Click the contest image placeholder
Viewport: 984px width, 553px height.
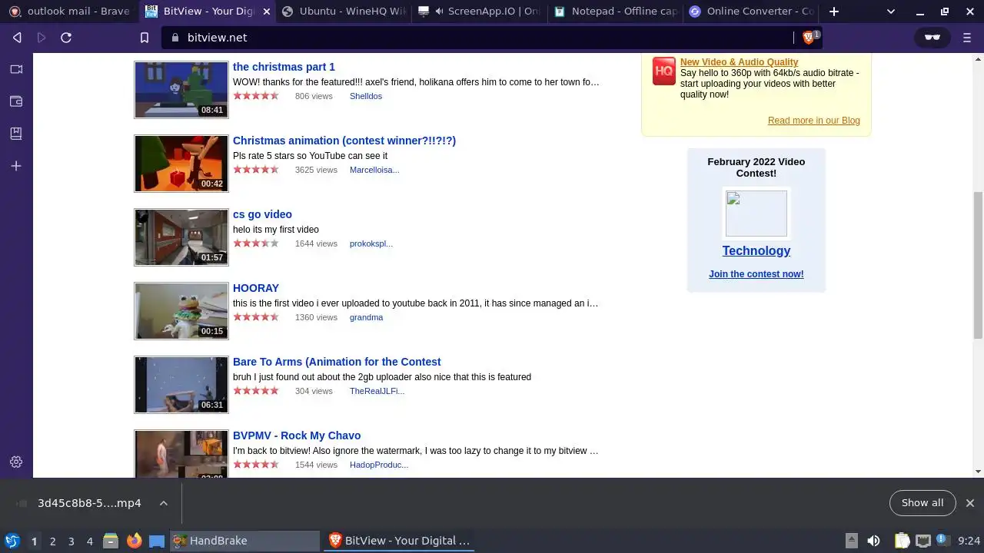(x=756, y=213)
